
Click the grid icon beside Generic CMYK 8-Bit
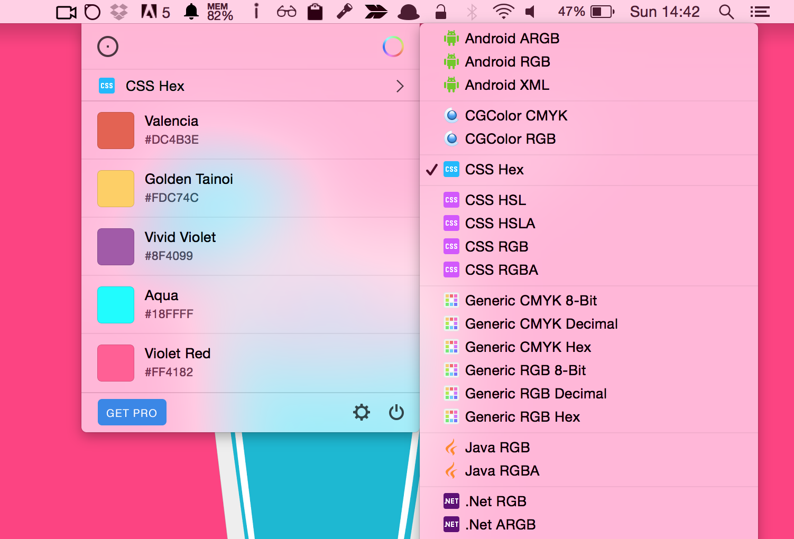(451, 300)
